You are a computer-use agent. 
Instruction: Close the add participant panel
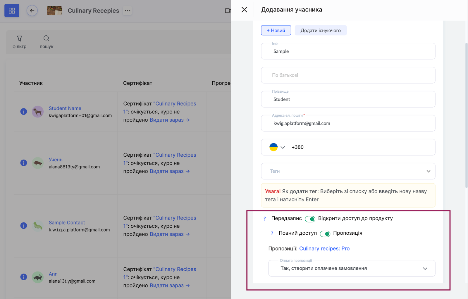pyautogui.click(x=244, y=10)
